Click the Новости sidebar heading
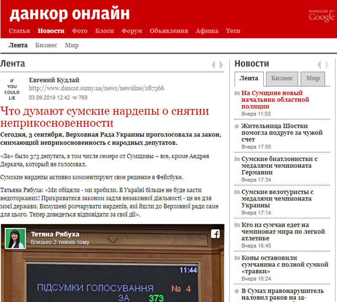Viewport: 337px width, 302px height. [251, 64]
